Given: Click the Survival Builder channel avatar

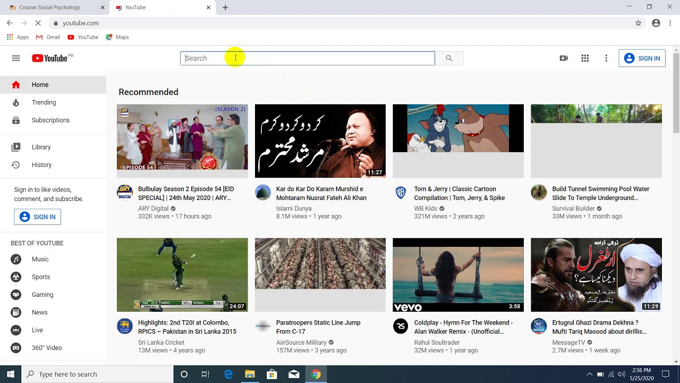Looking at the screenshot, I should (539, 192).
